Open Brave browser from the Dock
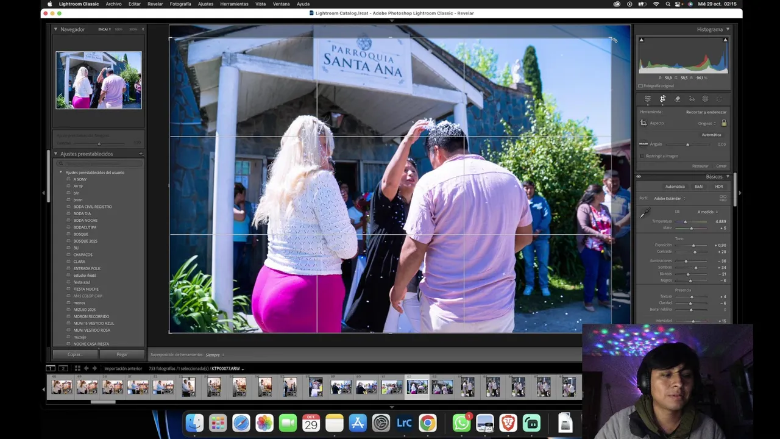The image size is (780, 439). (508, 423)
